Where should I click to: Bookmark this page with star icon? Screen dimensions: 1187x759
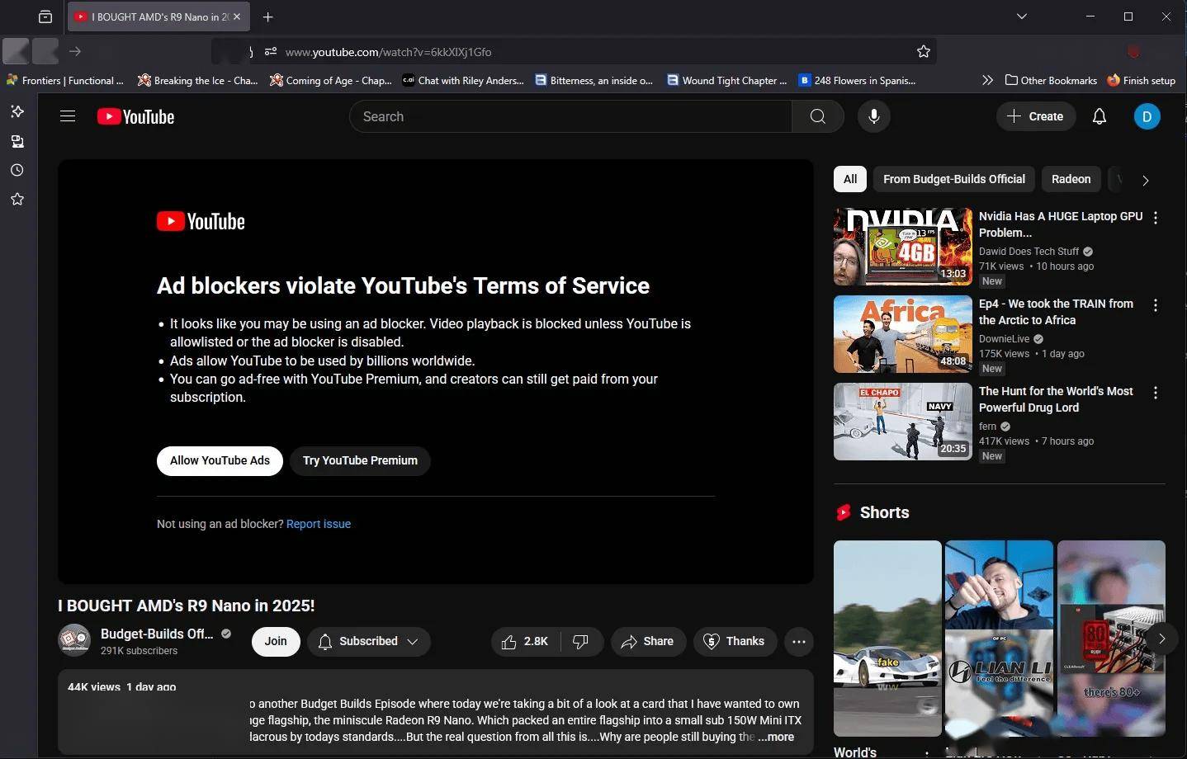click(x=924, y=52)
